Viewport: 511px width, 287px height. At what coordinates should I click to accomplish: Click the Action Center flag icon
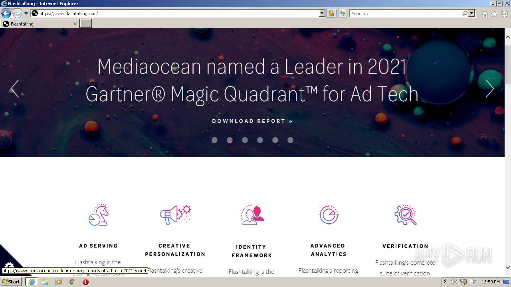(473, 282)
